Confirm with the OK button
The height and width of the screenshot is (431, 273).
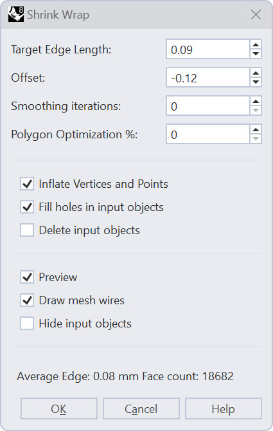[59, 408]
